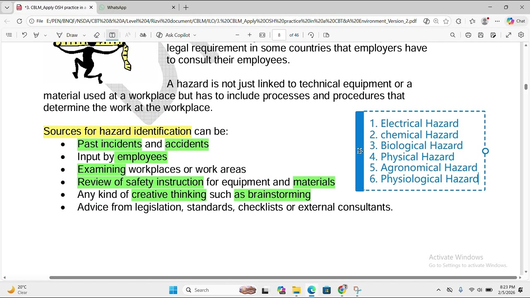Click the Save as icon

[x=493, y=35]
